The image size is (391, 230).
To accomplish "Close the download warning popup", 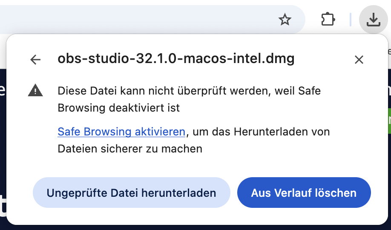I will [x=359, y=60].
